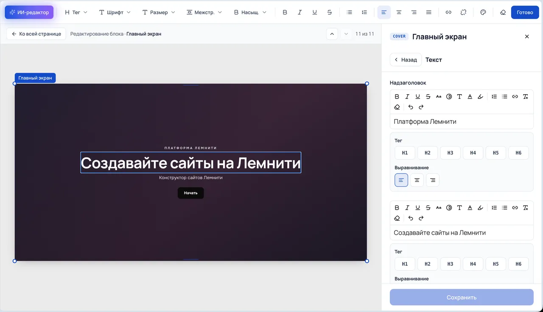Remove link with broken chain icon
The width and height of the screenshot is (543, 312).
click(463, 12)
